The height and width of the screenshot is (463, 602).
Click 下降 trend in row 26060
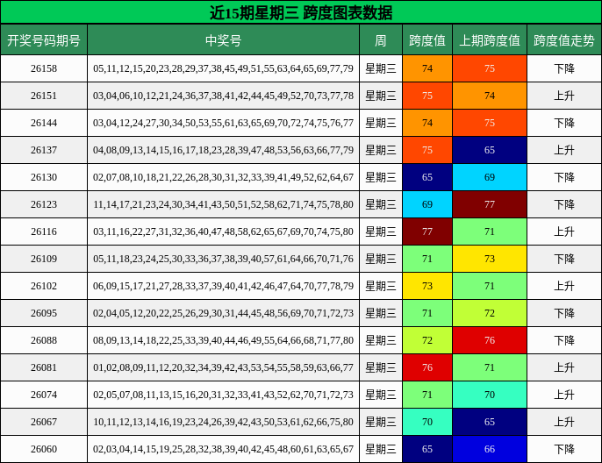(564, 449)
